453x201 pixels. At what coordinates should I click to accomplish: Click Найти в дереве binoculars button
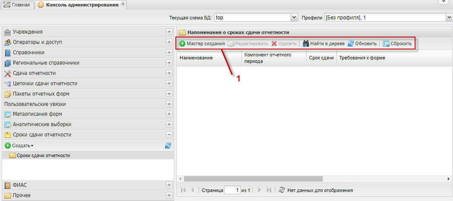[323, 43]
